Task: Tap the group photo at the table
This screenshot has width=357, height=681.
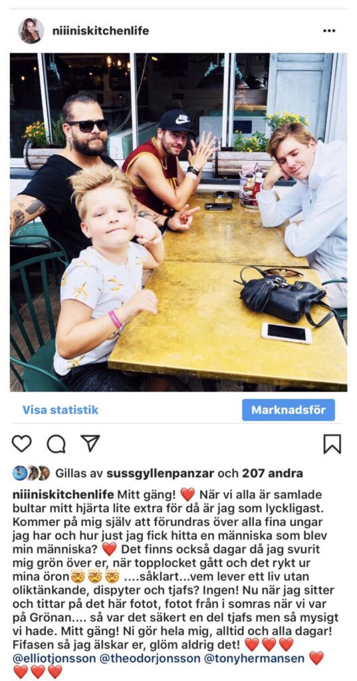Action: pos(178,222)
